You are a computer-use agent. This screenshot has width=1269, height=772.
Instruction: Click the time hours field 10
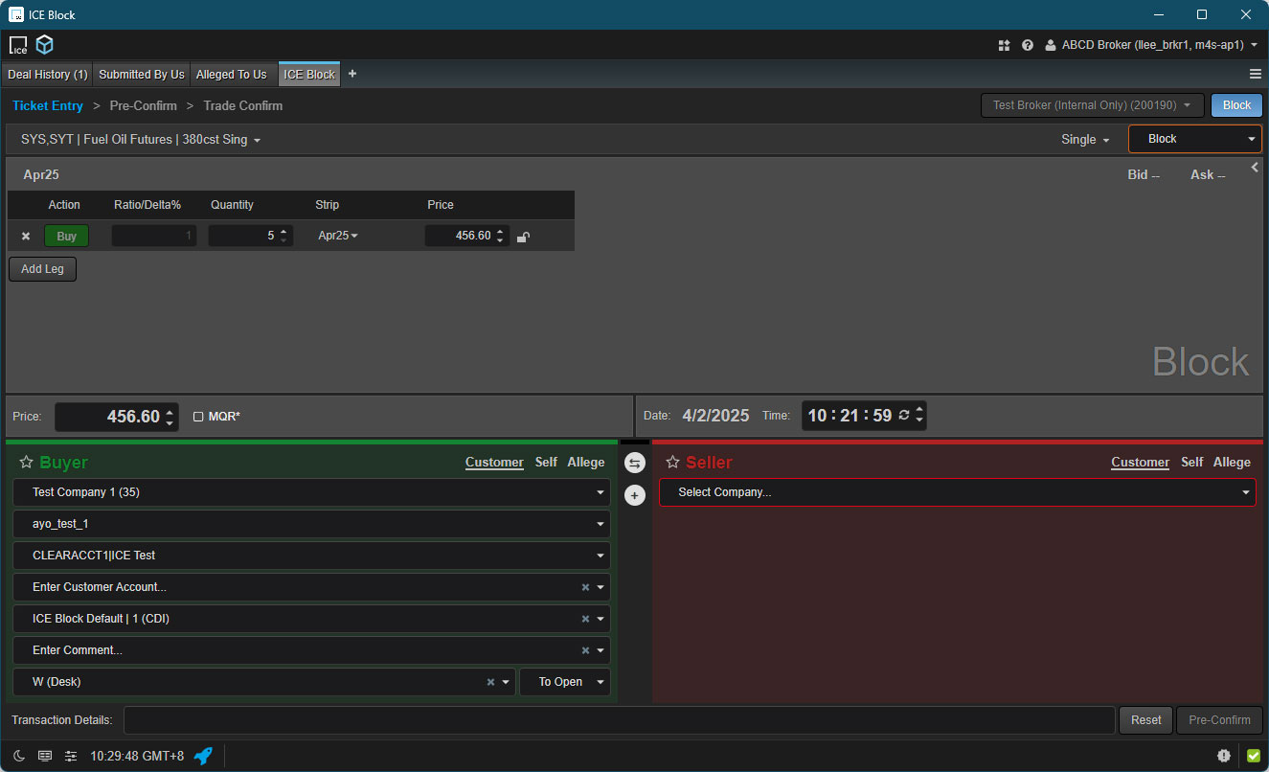(817, 416)
